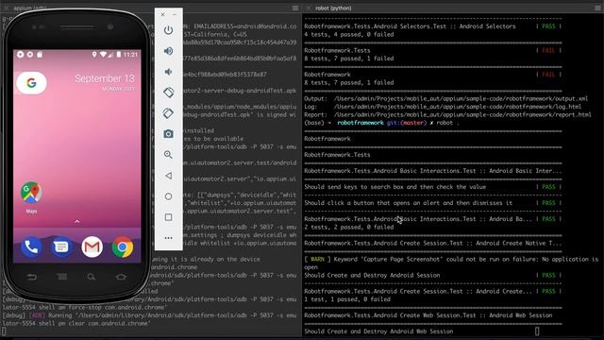Image resolution: width=604 pixels, height=340 pixels.
Task: Click '1 test, 1 passed, 0 failed' summary
Action: click(x=347, y=299)
